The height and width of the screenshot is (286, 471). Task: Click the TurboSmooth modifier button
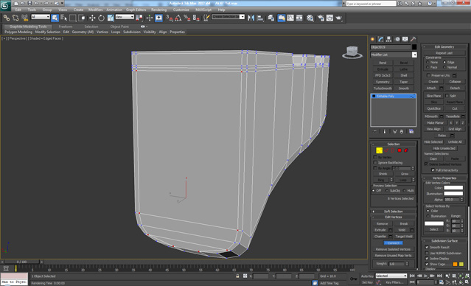coord(383,88)
